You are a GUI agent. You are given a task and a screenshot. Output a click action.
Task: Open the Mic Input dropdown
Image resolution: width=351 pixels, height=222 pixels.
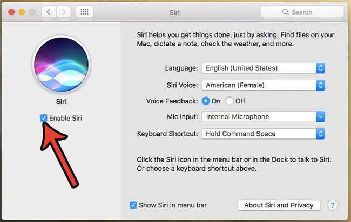pos(264,116)
